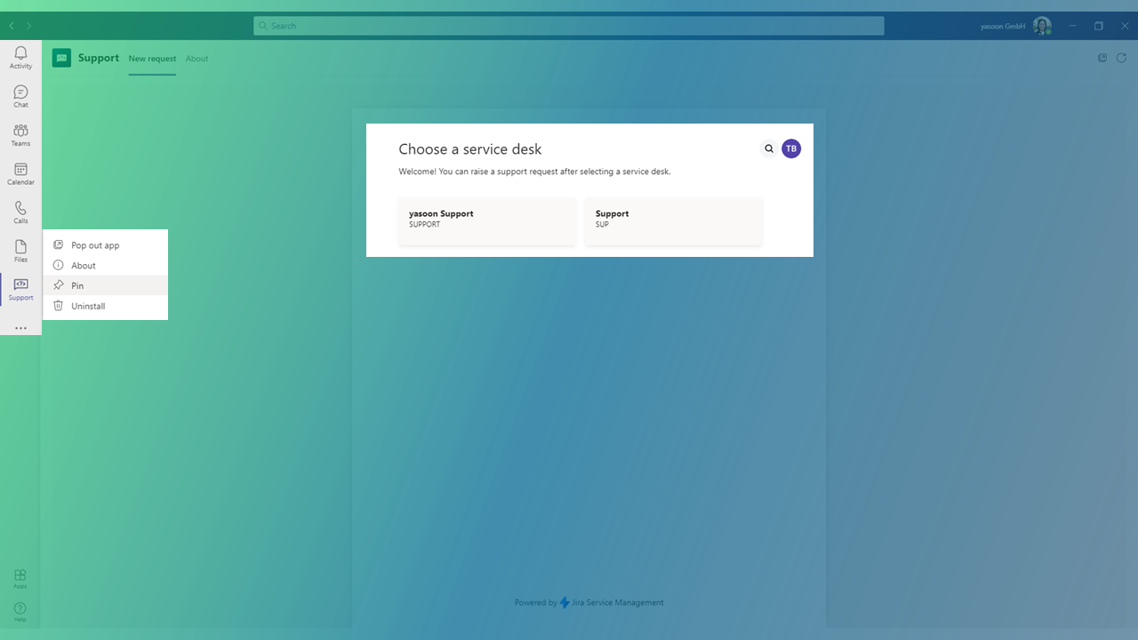Image resolution: width=1138 pixels, height=640 pixels.
Task: Reload the Support app tab
Action: [1121, 58]
